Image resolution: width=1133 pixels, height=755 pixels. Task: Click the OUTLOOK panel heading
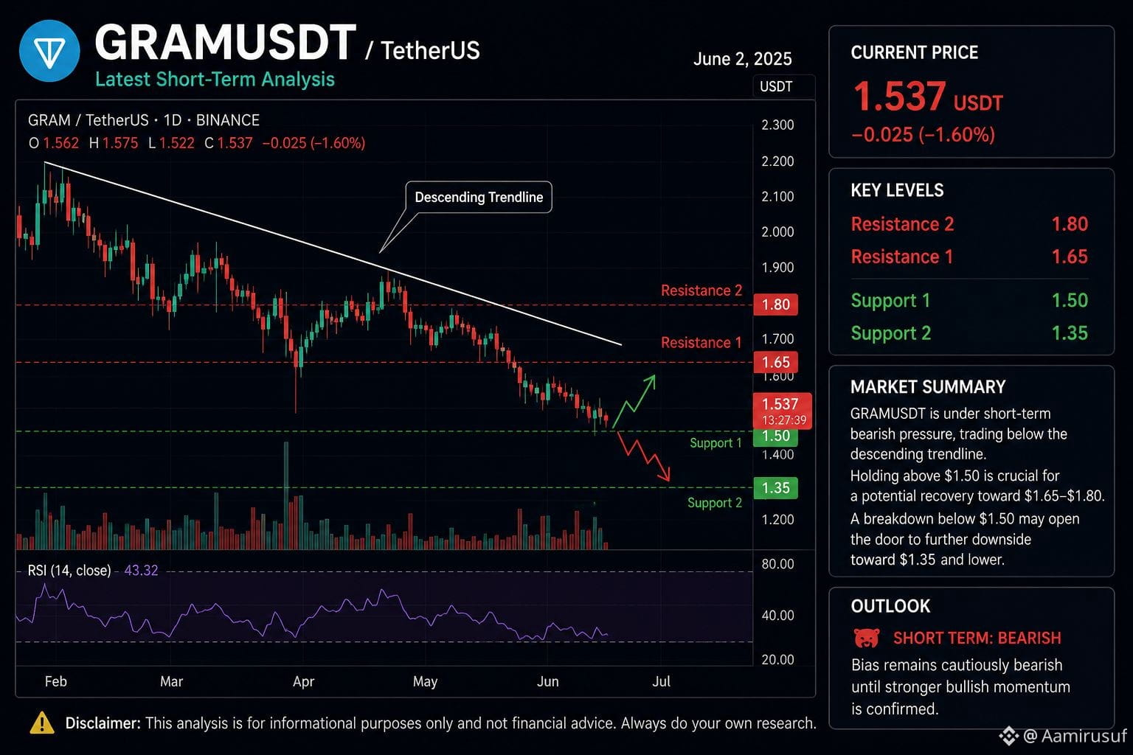point(890,606)
